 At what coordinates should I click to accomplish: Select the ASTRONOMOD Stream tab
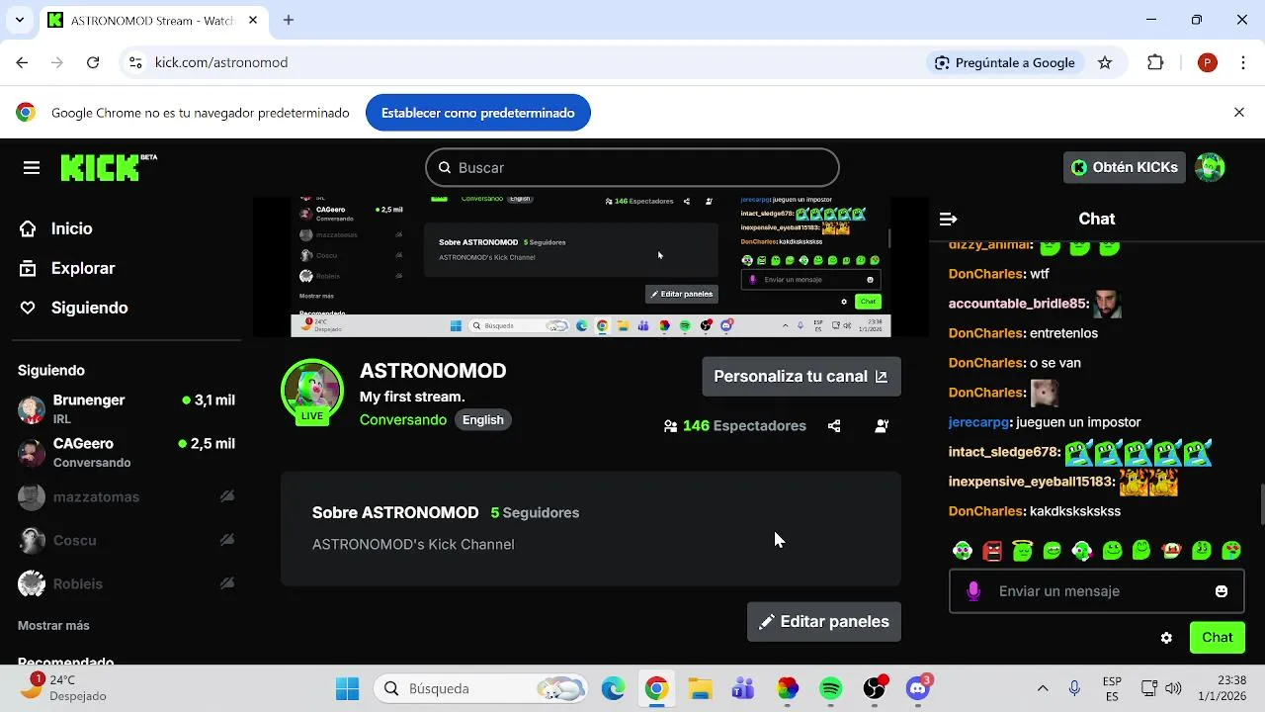(x=153, y=20)
